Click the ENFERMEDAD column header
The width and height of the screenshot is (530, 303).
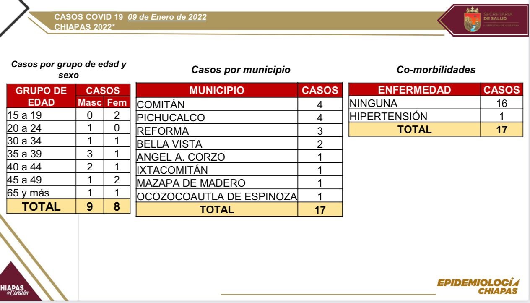tap(414, 90)
